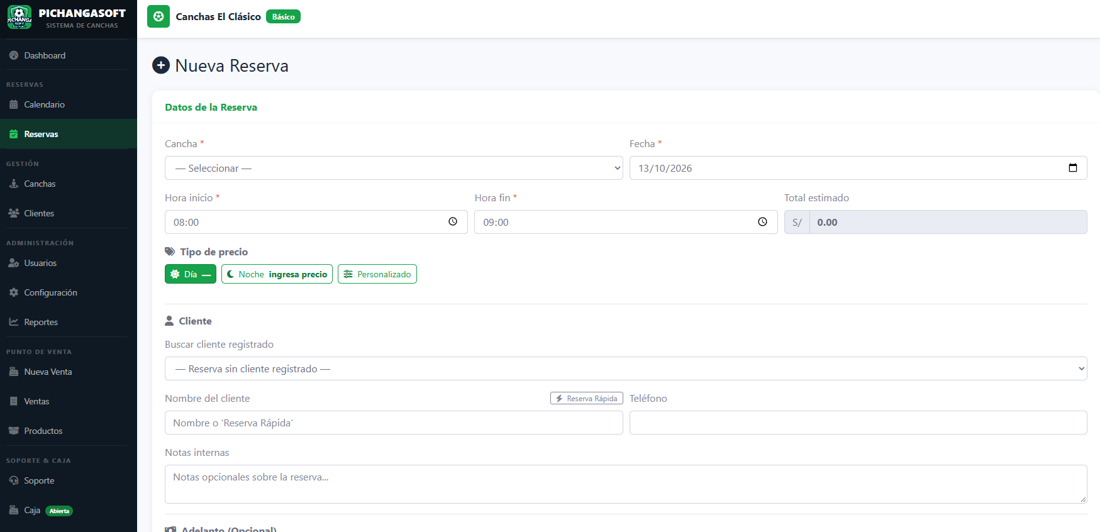
Task: Click the Dashboard gauge icon
Action: coord(14,55)
